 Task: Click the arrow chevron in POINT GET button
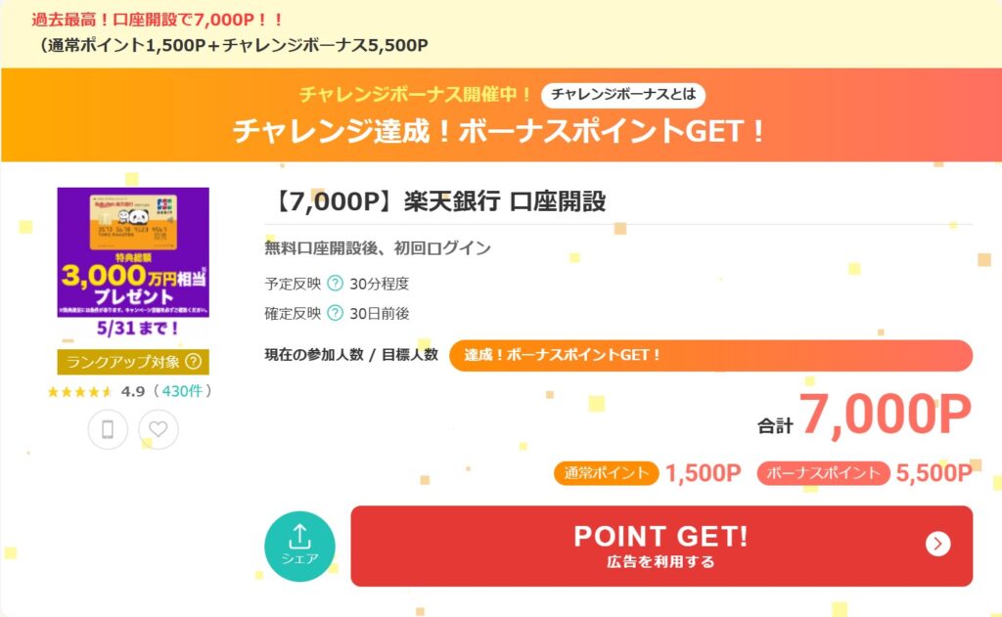937,544
